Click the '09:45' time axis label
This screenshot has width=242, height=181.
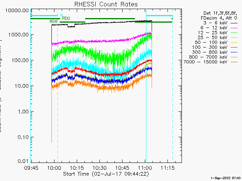coord(31,168)
